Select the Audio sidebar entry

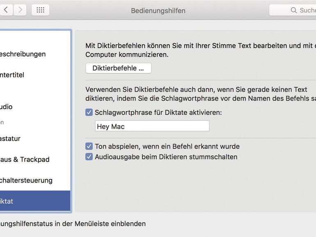(x=6, y=107)
